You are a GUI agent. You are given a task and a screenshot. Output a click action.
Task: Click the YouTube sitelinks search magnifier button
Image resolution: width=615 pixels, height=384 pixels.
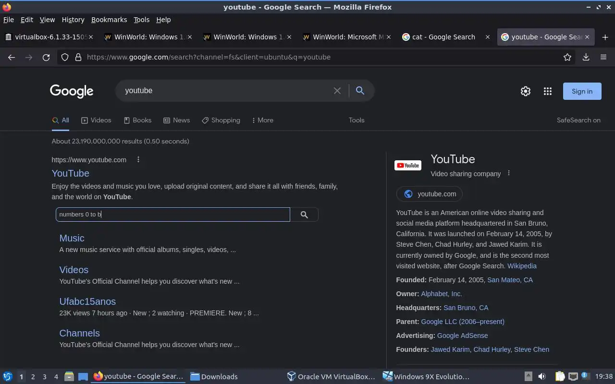(304, 215)
